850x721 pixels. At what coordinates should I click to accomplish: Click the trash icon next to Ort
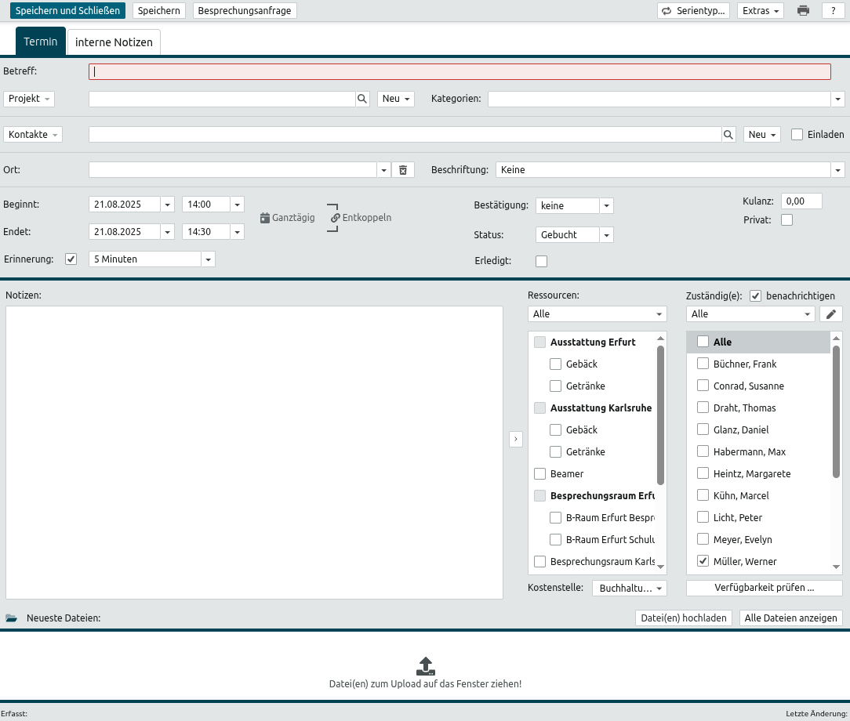tap(402, 170)
